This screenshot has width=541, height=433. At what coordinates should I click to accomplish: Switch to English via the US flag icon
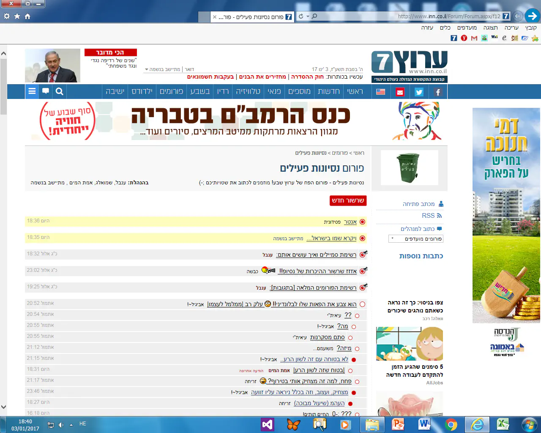380,92
